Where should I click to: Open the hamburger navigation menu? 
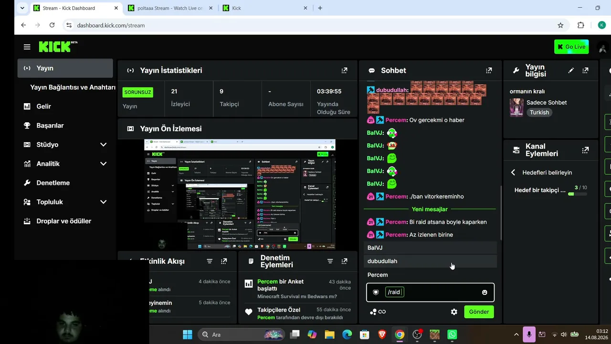(x=27, y=47)
